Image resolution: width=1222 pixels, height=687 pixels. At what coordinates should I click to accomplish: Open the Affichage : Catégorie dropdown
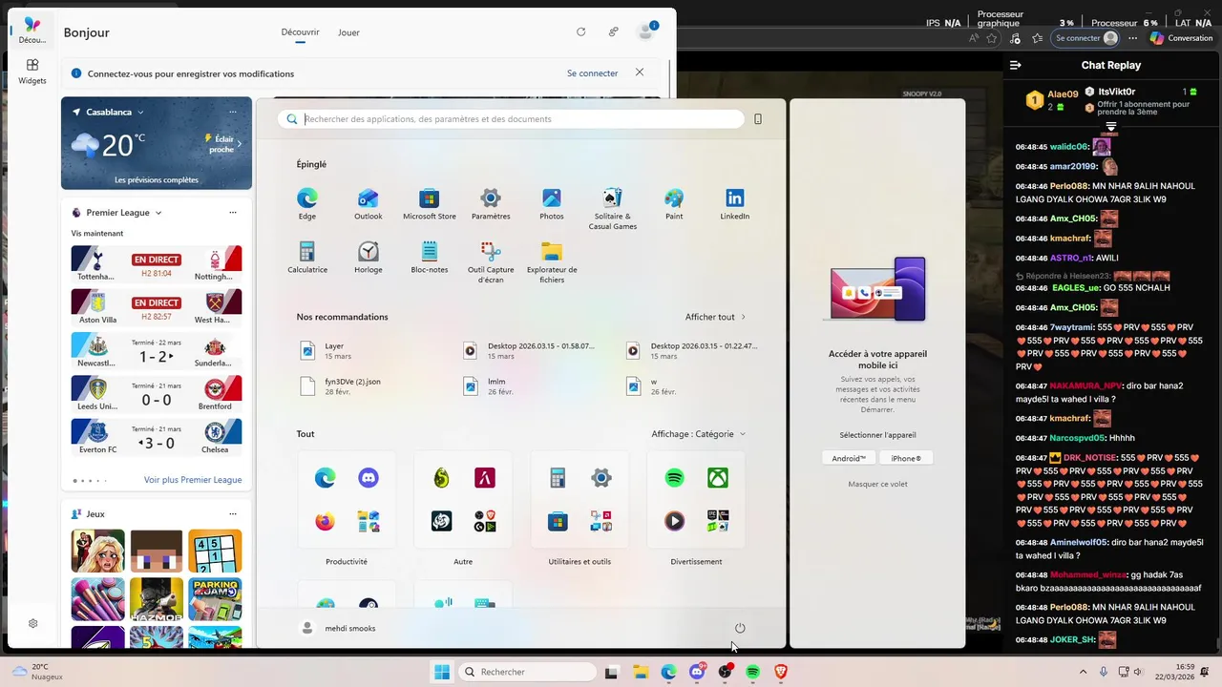[699, 433]
